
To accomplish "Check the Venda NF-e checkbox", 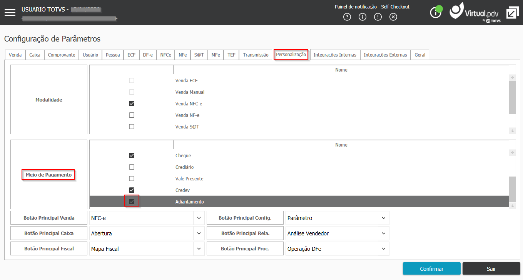I will coord(132,115).
